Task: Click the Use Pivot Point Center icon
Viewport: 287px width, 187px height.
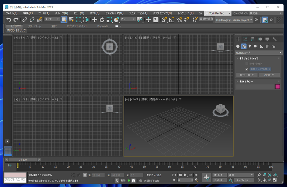Action: point(140,20)
